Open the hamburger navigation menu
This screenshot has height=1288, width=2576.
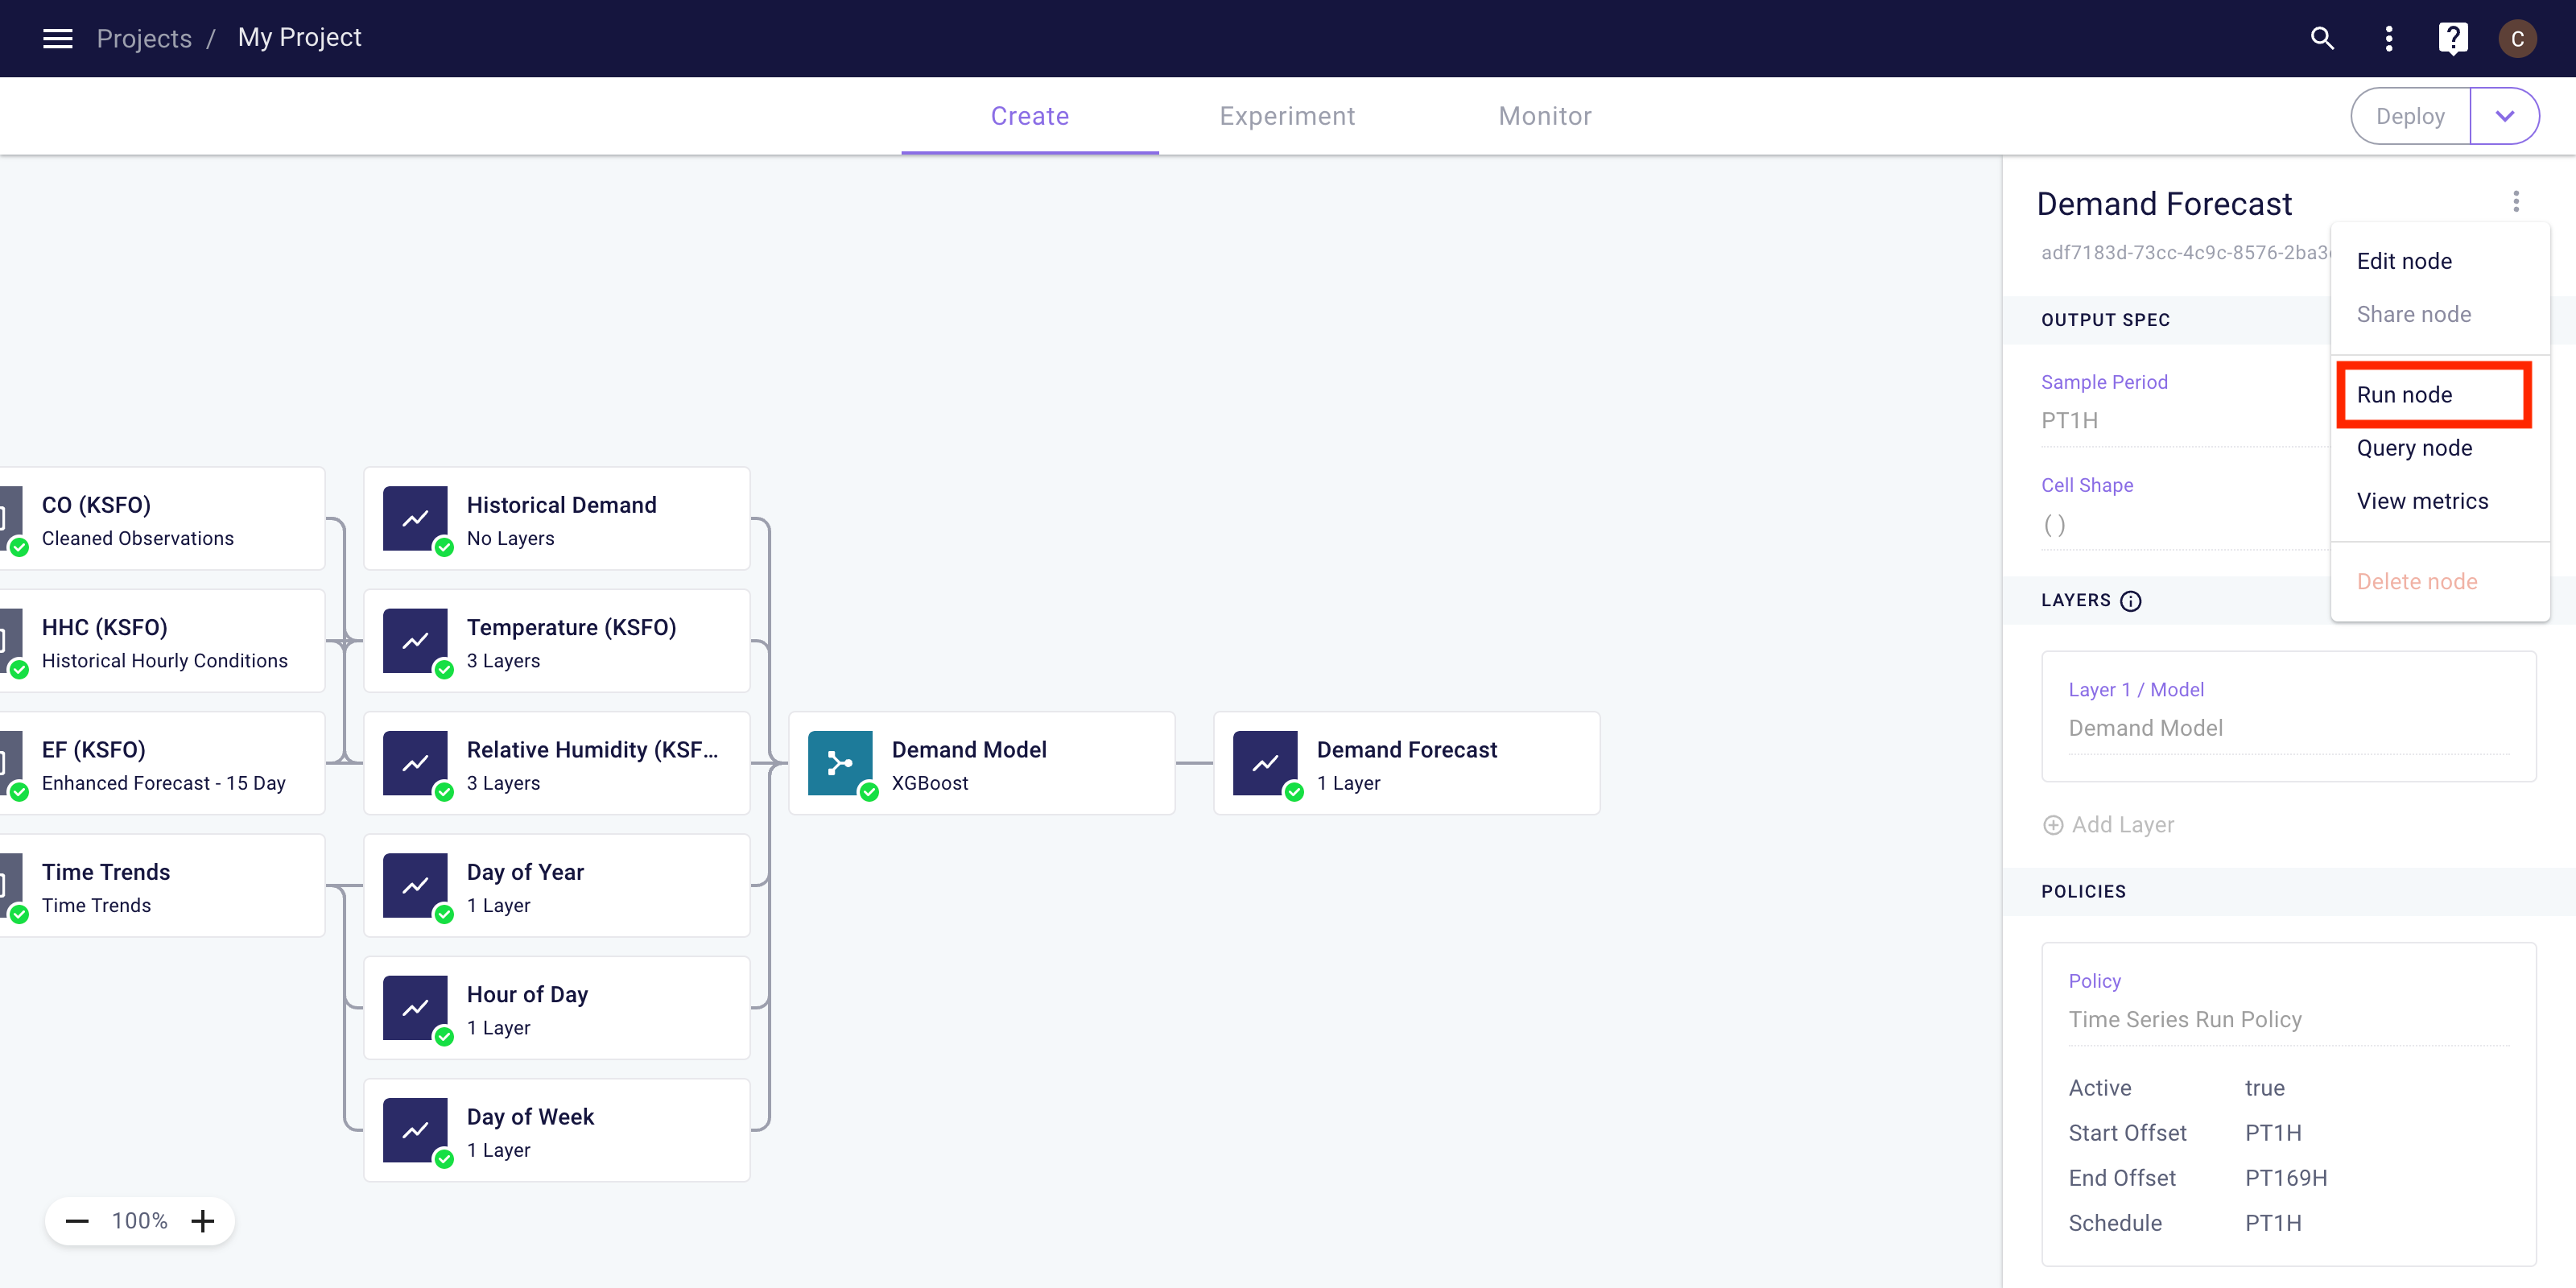coord(58,38)
